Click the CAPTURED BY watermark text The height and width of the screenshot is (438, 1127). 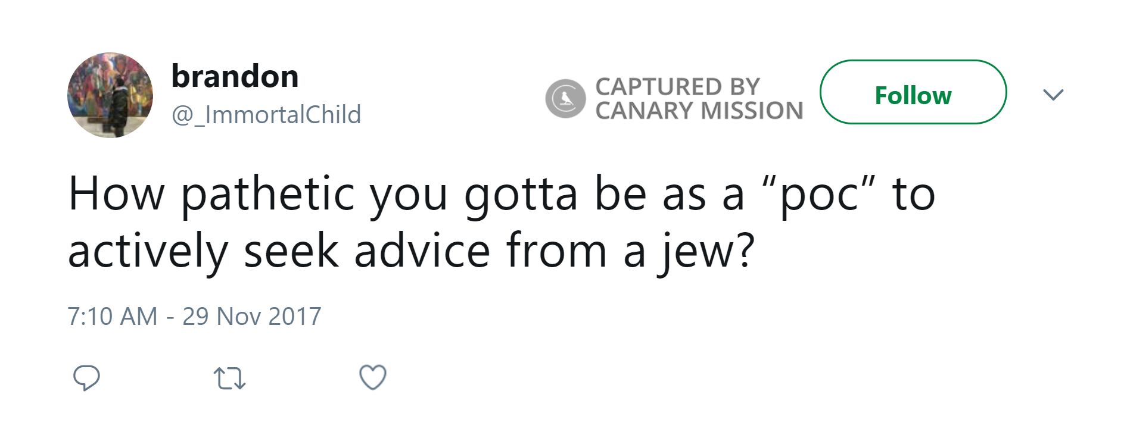click(677, 87)
